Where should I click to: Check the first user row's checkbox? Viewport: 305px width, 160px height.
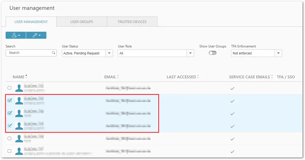click(9, 88)
